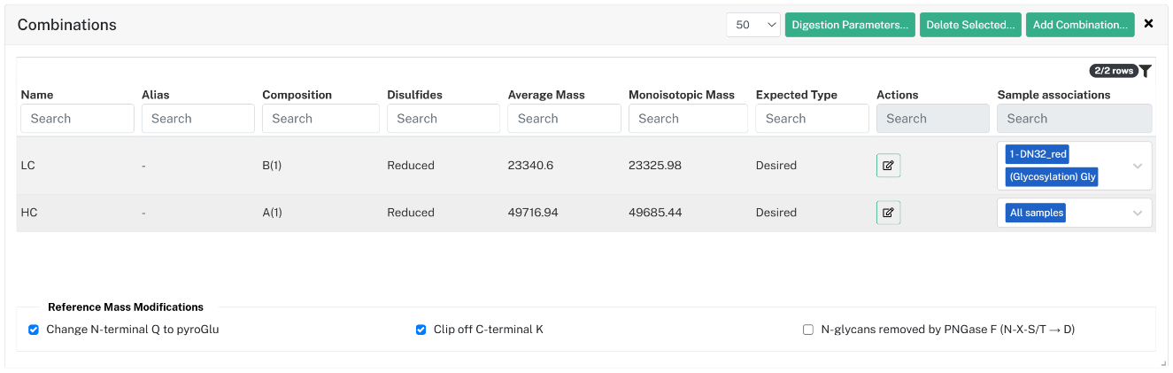Screen dimensions: 1173x373
Task: Focus the Monoisotopic Mass search field
Action: point(688,119)
